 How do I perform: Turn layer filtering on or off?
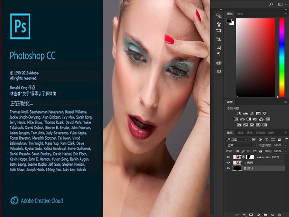tap(286, 139)
